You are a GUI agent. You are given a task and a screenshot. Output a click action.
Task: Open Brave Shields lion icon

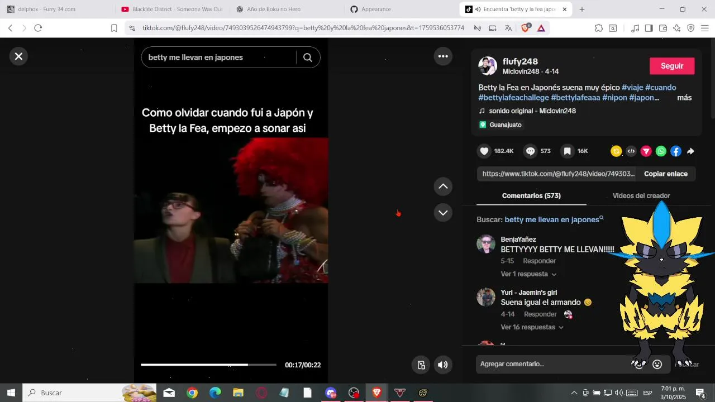[x=525, y=28]
